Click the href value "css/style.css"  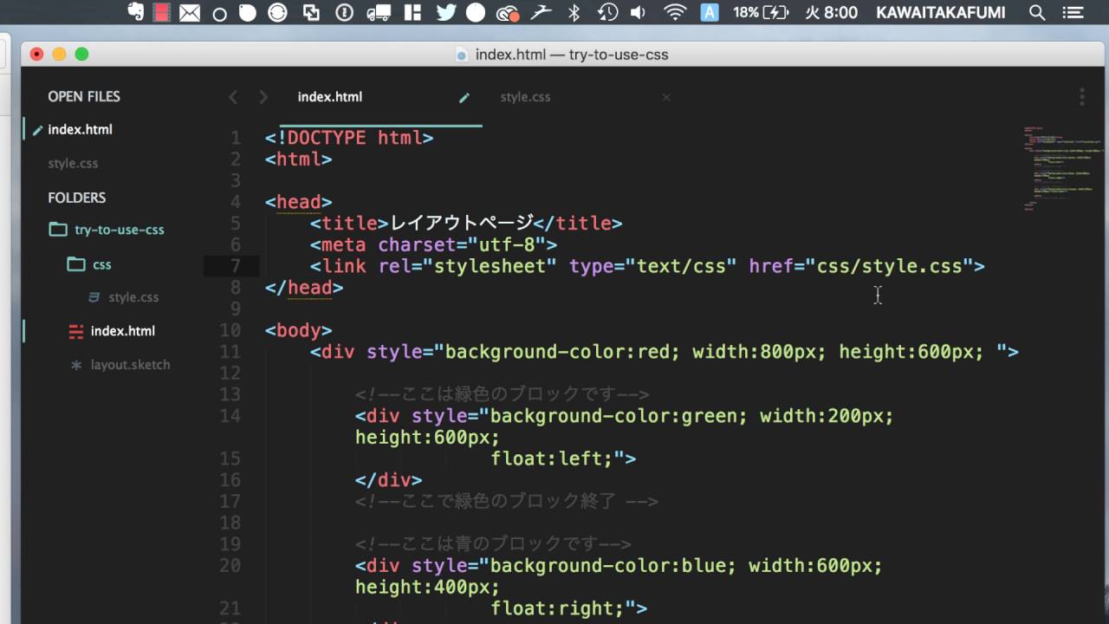[890, 266]
